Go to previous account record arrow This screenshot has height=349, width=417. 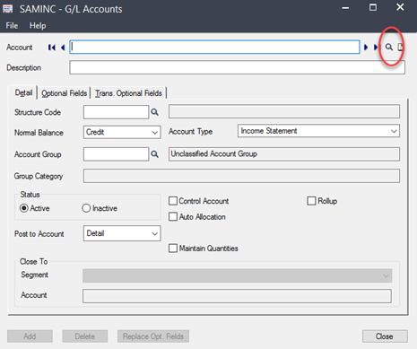[63, 48]
